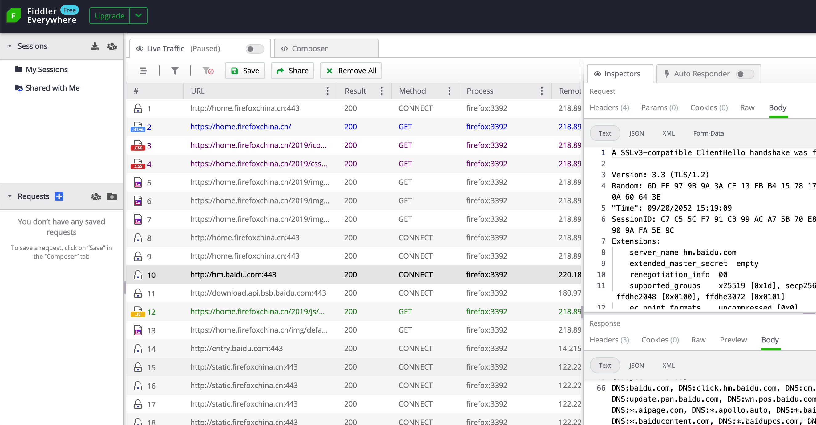Open the Upgrade dropdown arrow
The image size is (816, 425).
click(x=139, y=16)
